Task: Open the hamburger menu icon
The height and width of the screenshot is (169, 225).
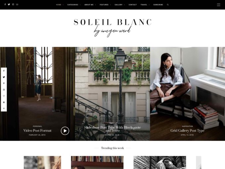Action: click(218, 5)
